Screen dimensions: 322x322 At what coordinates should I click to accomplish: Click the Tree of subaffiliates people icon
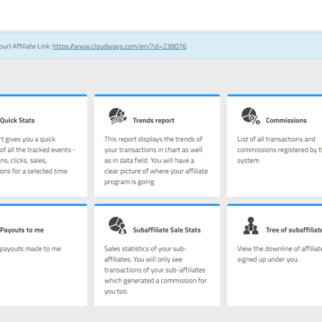point(250,225)
